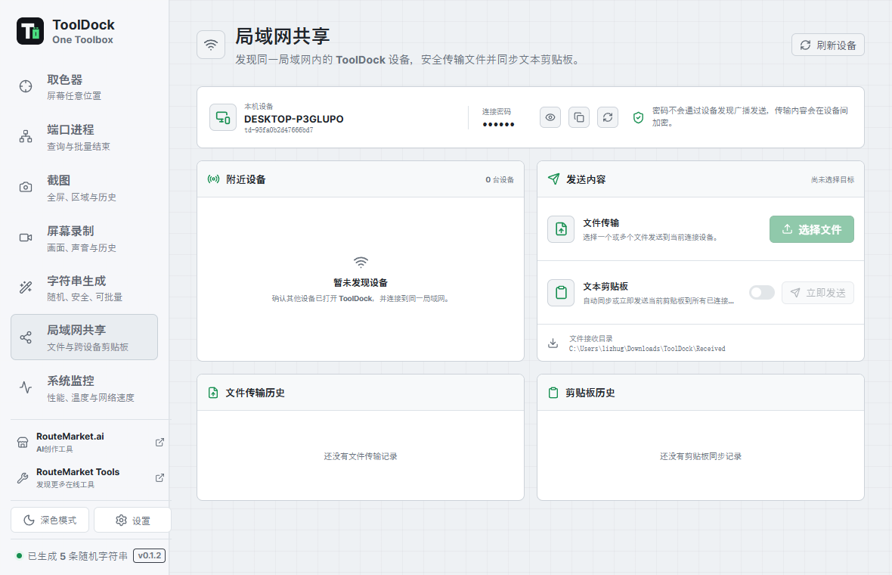Screen dimensions: 892x575
Task: Open the 截图 screenshot tool
Action: coord(84,188)
